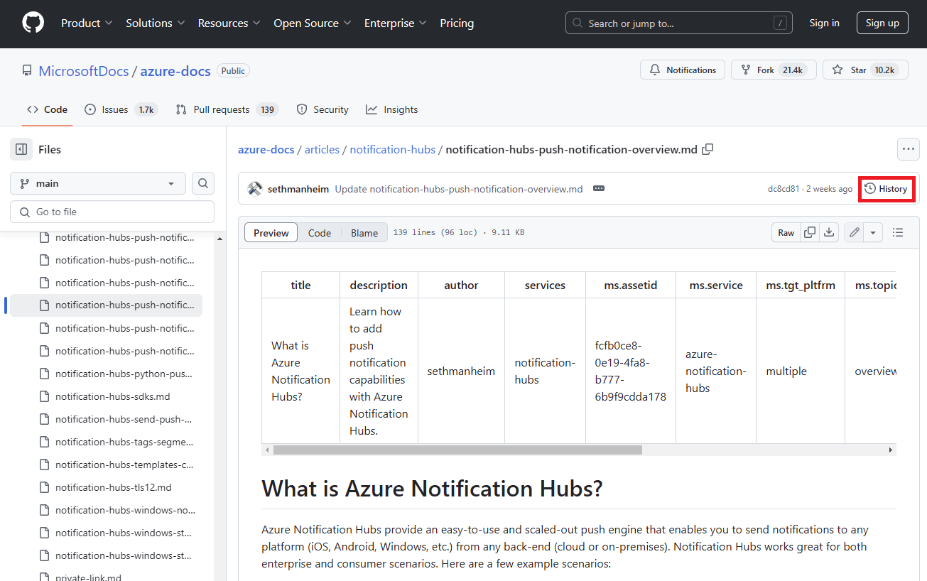This screenshot has height=581, width=927.
Task: Switch to the Blame tab
Action: point(364,232)
